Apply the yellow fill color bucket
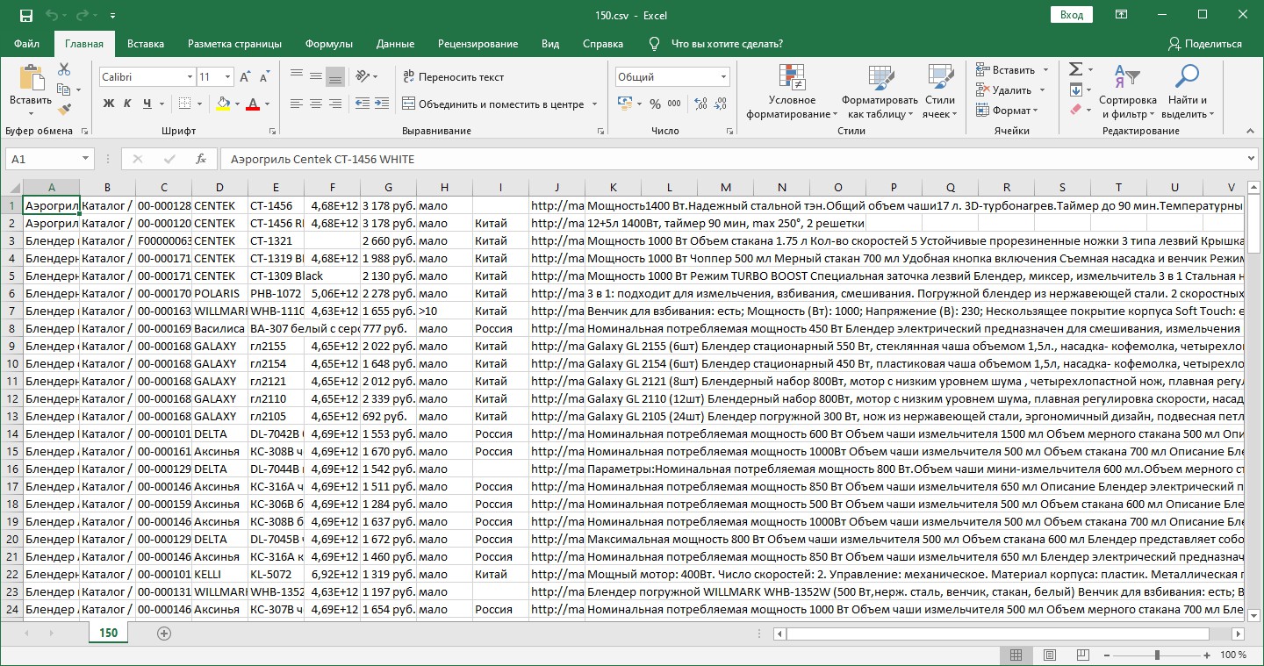 tap(223, 104)
